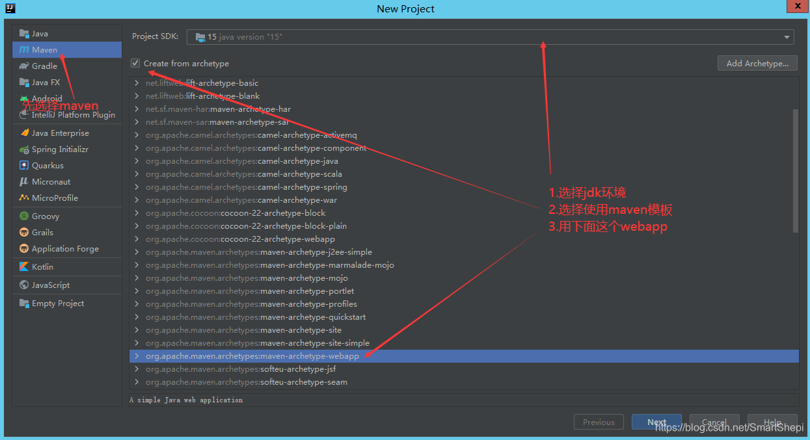Toggle the Create from archetype checkbox
Viewport: 810px width, 440px height.
pos(135,63)
